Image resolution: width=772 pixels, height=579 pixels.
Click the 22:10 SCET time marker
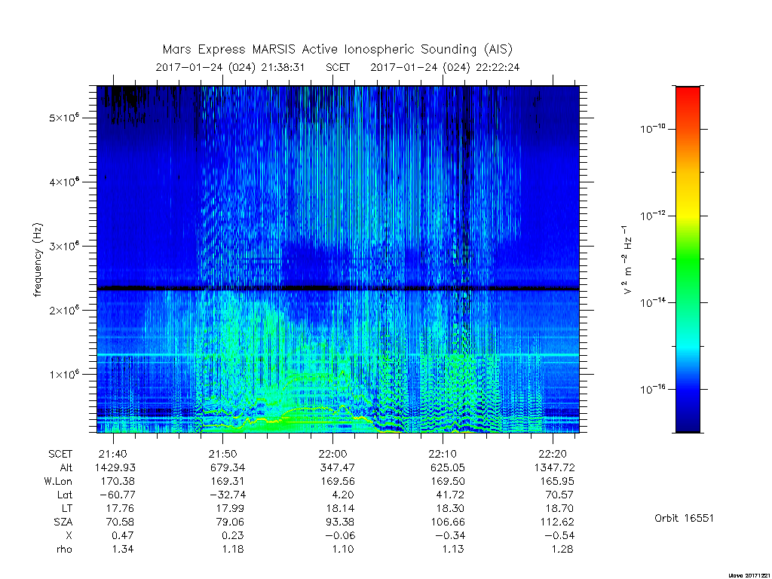pos(443,454)
